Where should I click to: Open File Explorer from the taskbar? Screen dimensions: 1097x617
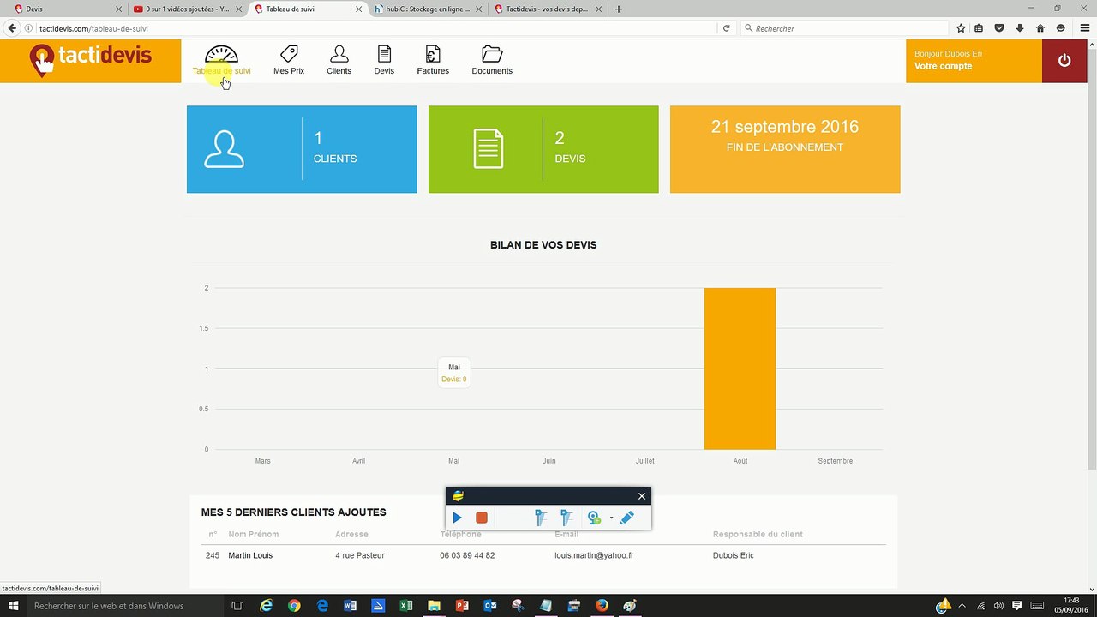click(434, 606)
